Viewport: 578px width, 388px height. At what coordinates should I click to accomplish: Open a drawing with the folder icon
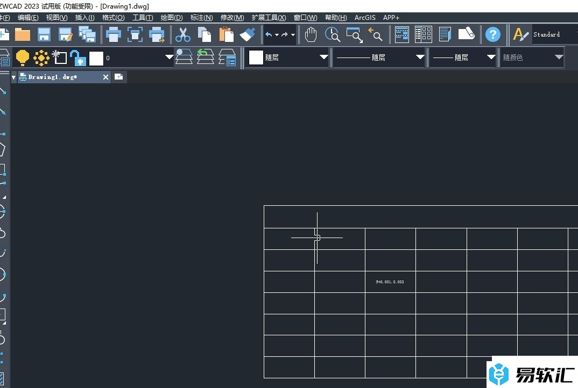click(x=23, y=34)
